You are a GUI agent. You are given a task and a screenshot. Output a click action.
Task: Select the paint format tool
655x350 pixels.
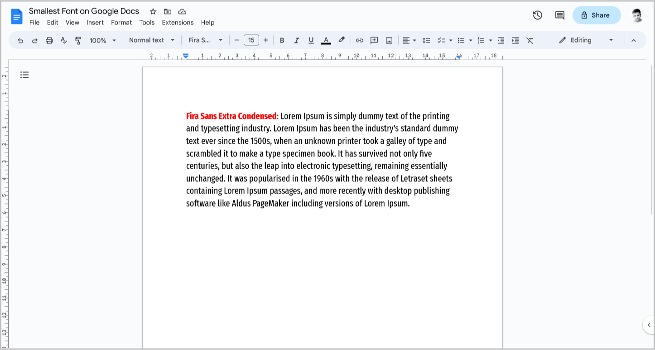(78, 40)
